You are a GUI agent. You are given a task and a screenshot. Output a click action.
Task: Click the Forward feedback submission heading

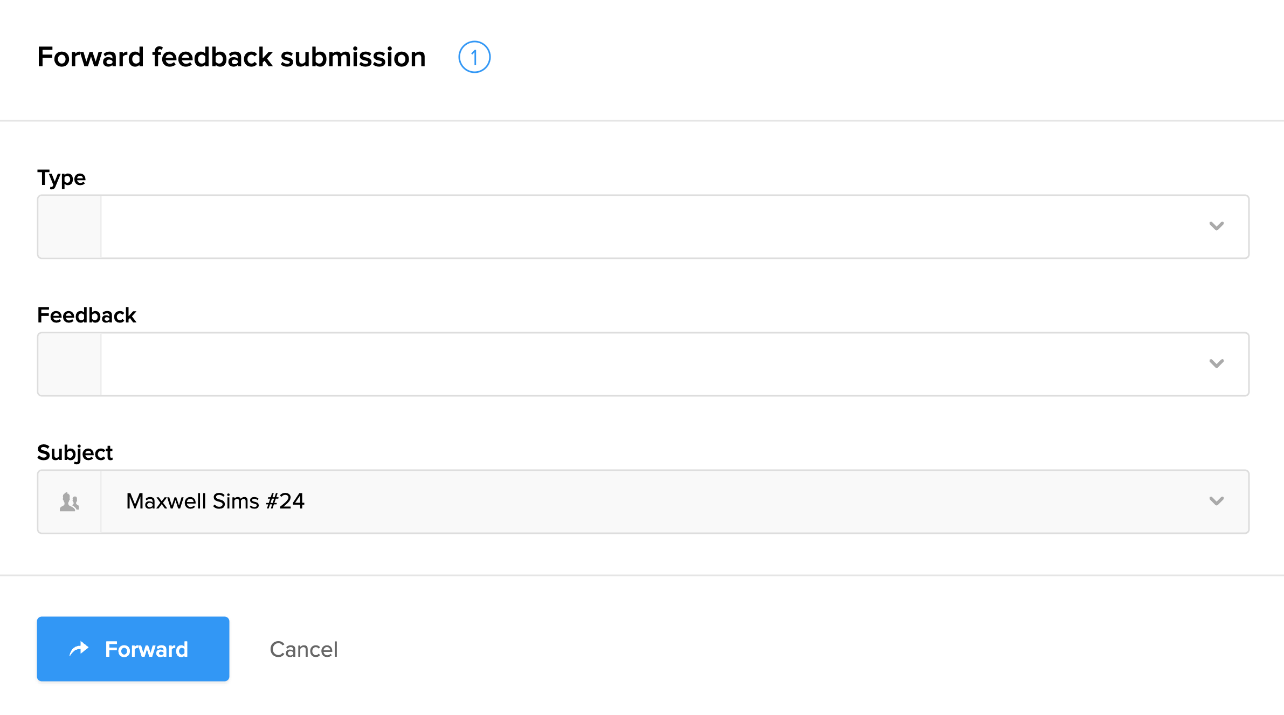[231, 57]
